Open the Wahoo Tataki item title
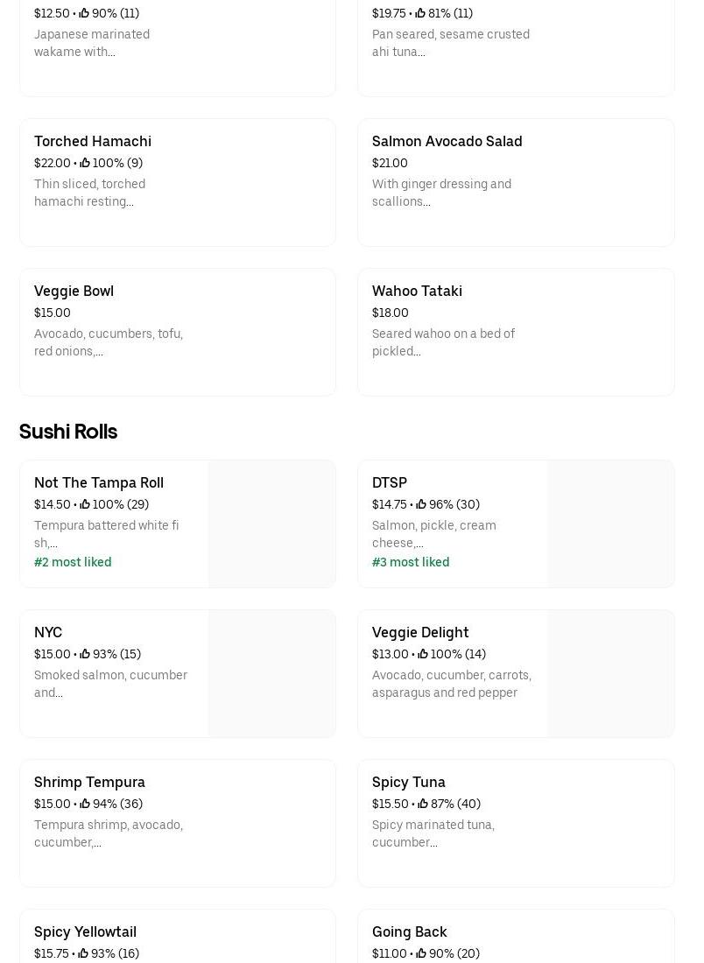Screen dimensions: 704x963 click(417, 291)
